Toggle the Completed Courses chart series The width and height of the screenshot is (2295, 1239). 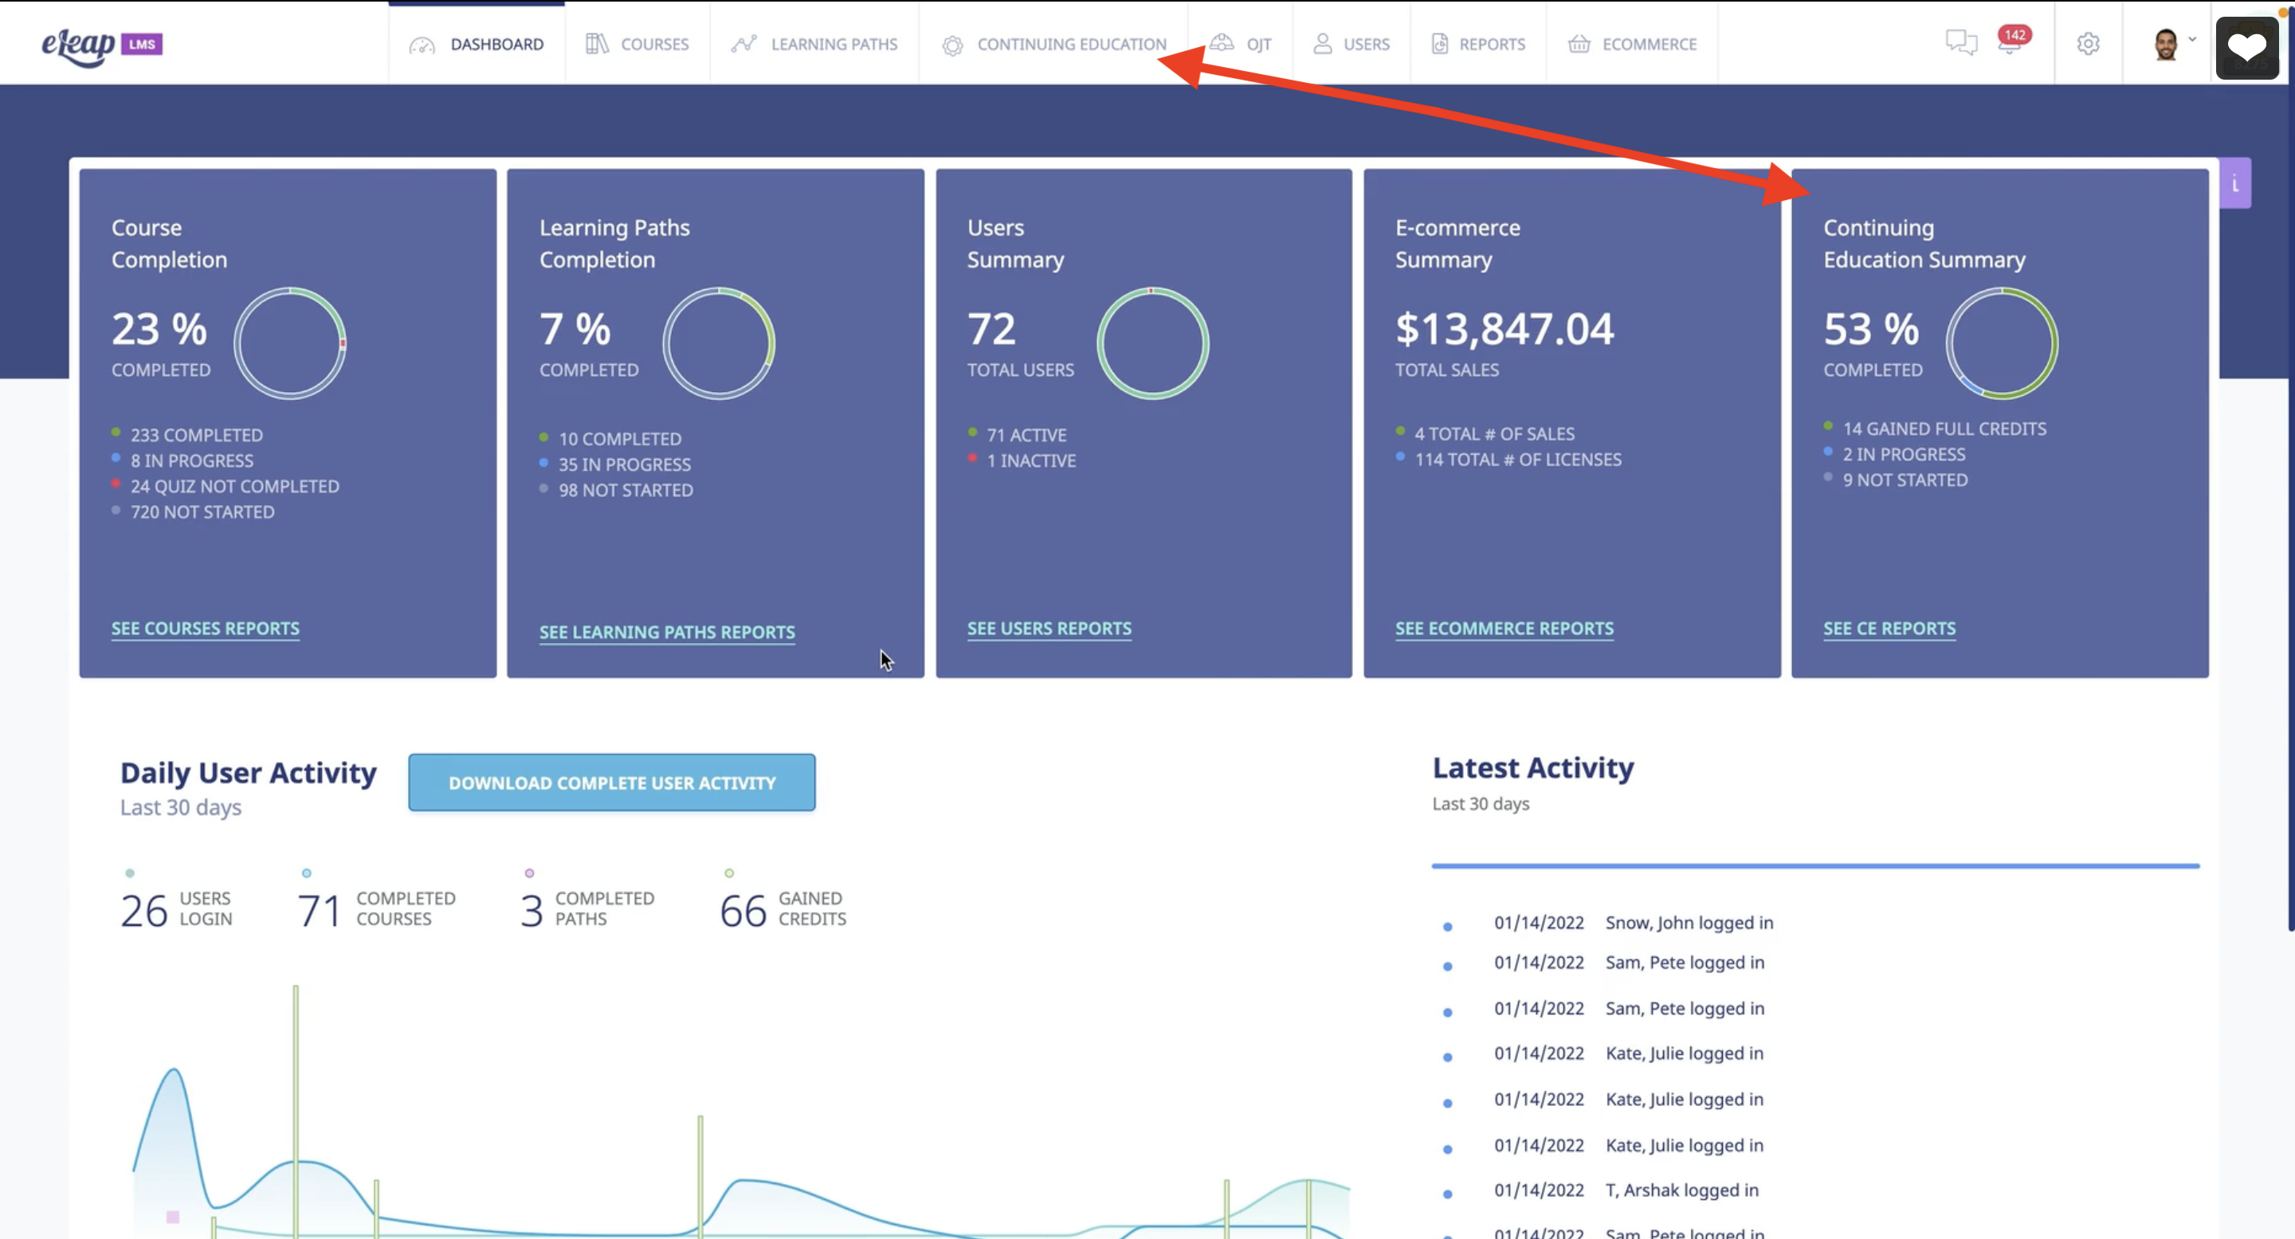click(x=307, y=873)
